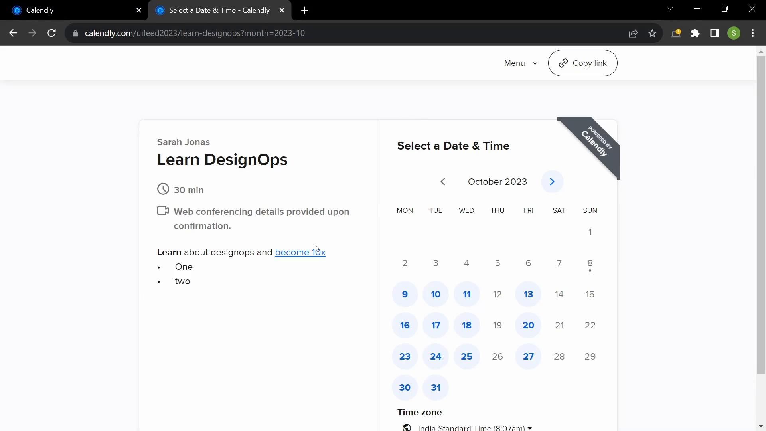Click the Copy link button
This screenshot has height=431, width=766.
(x=582, y=63)
